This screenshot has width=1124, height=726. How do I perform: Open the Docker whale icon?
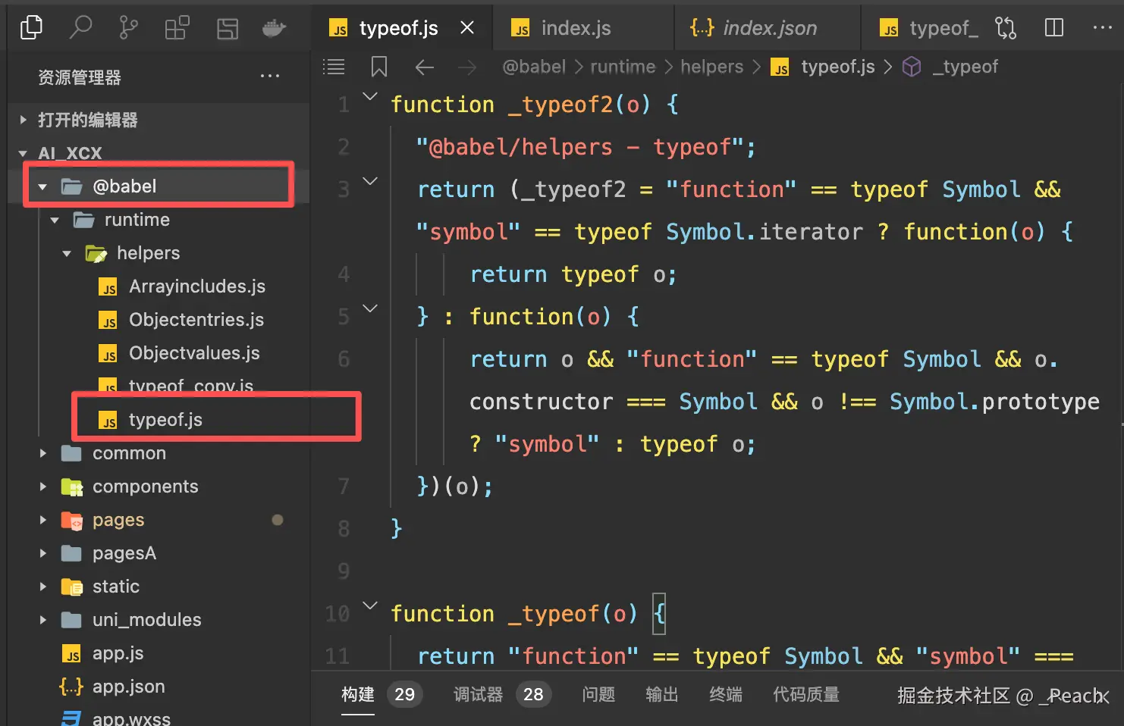pyautogui.click(x=274, y=28)
